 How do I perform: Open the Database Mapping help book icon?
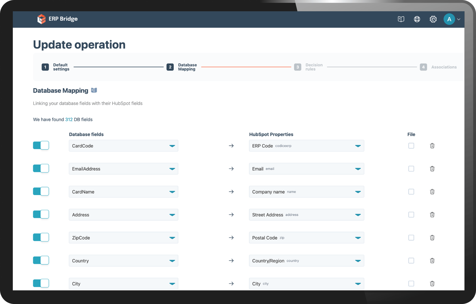pyautogui.click(x=94, y=90)
